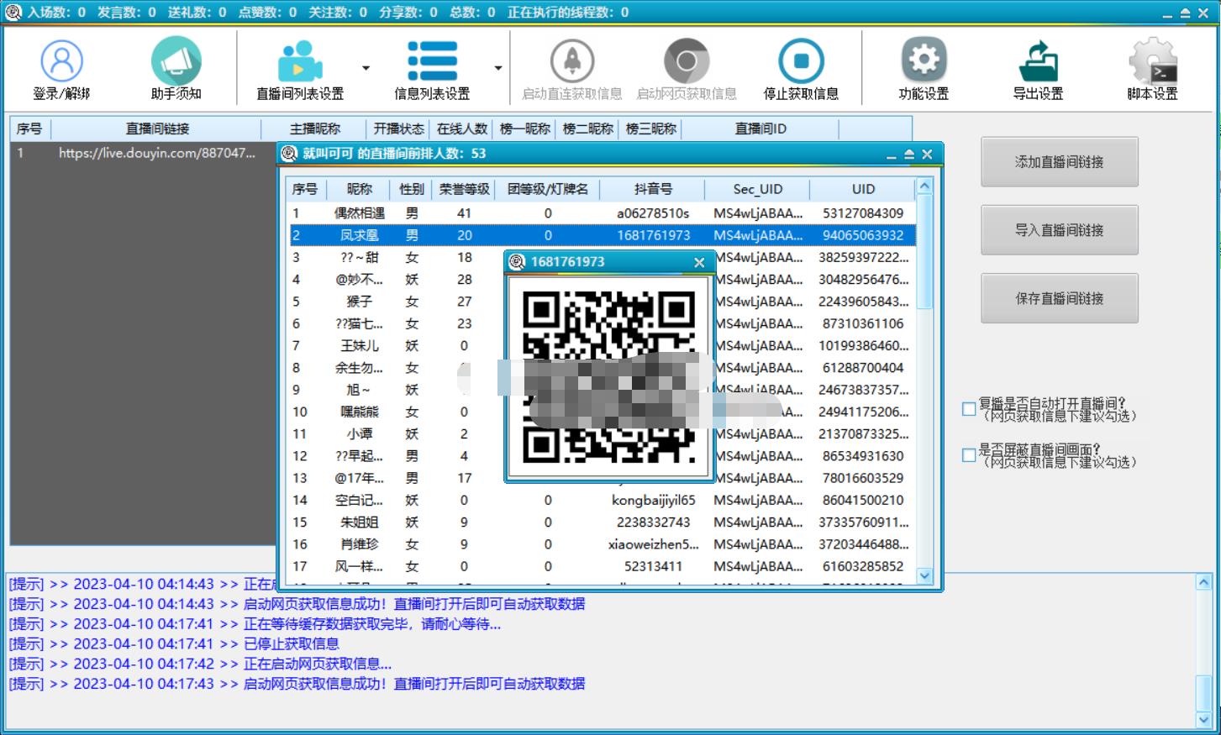Open the 登录/解绑 login tool

[60, 67]
